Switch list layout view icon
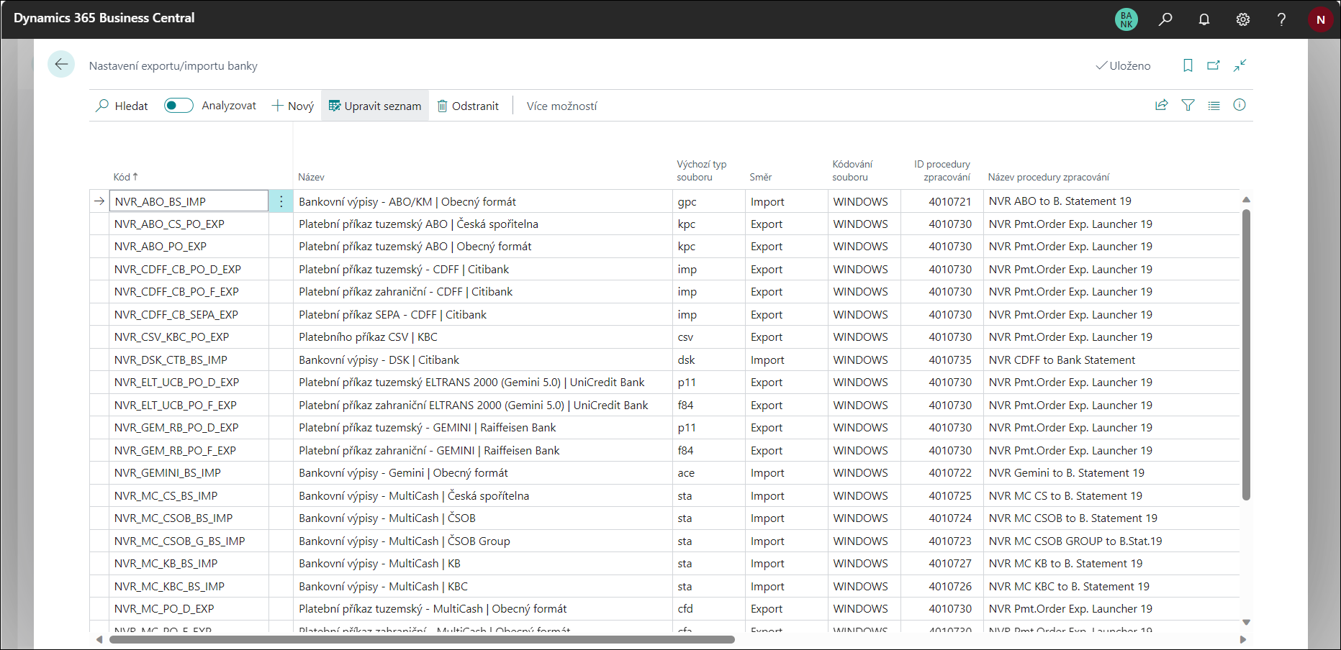Image resolution: width=1341 pixels, height=650 pixels. (x=1214, y=105)
